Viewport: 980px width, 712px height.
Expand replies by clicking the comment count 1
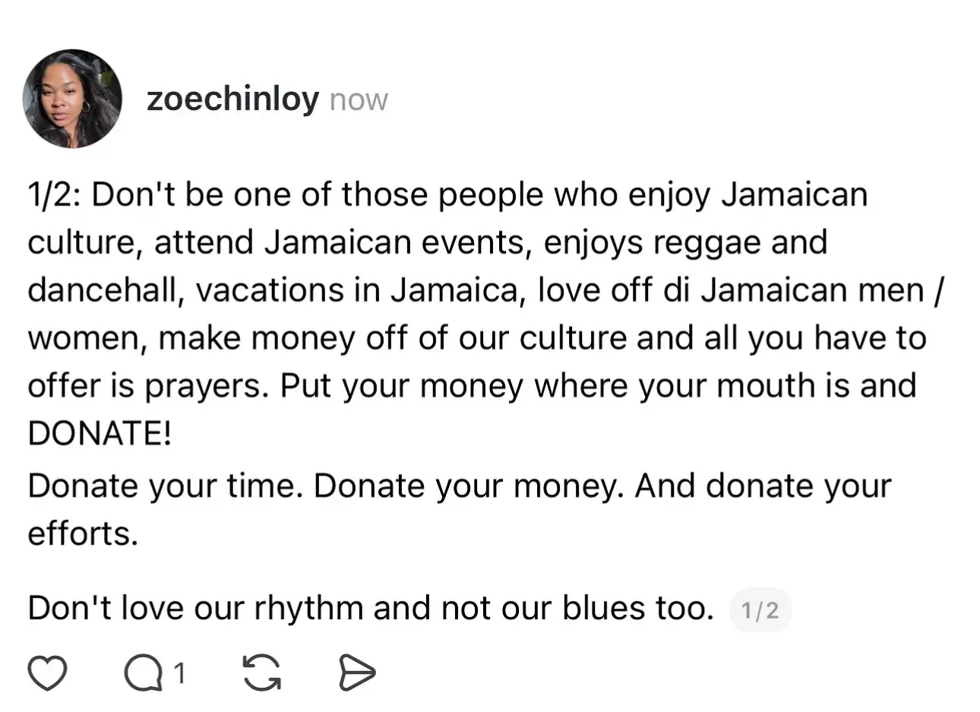coord(179,671)
